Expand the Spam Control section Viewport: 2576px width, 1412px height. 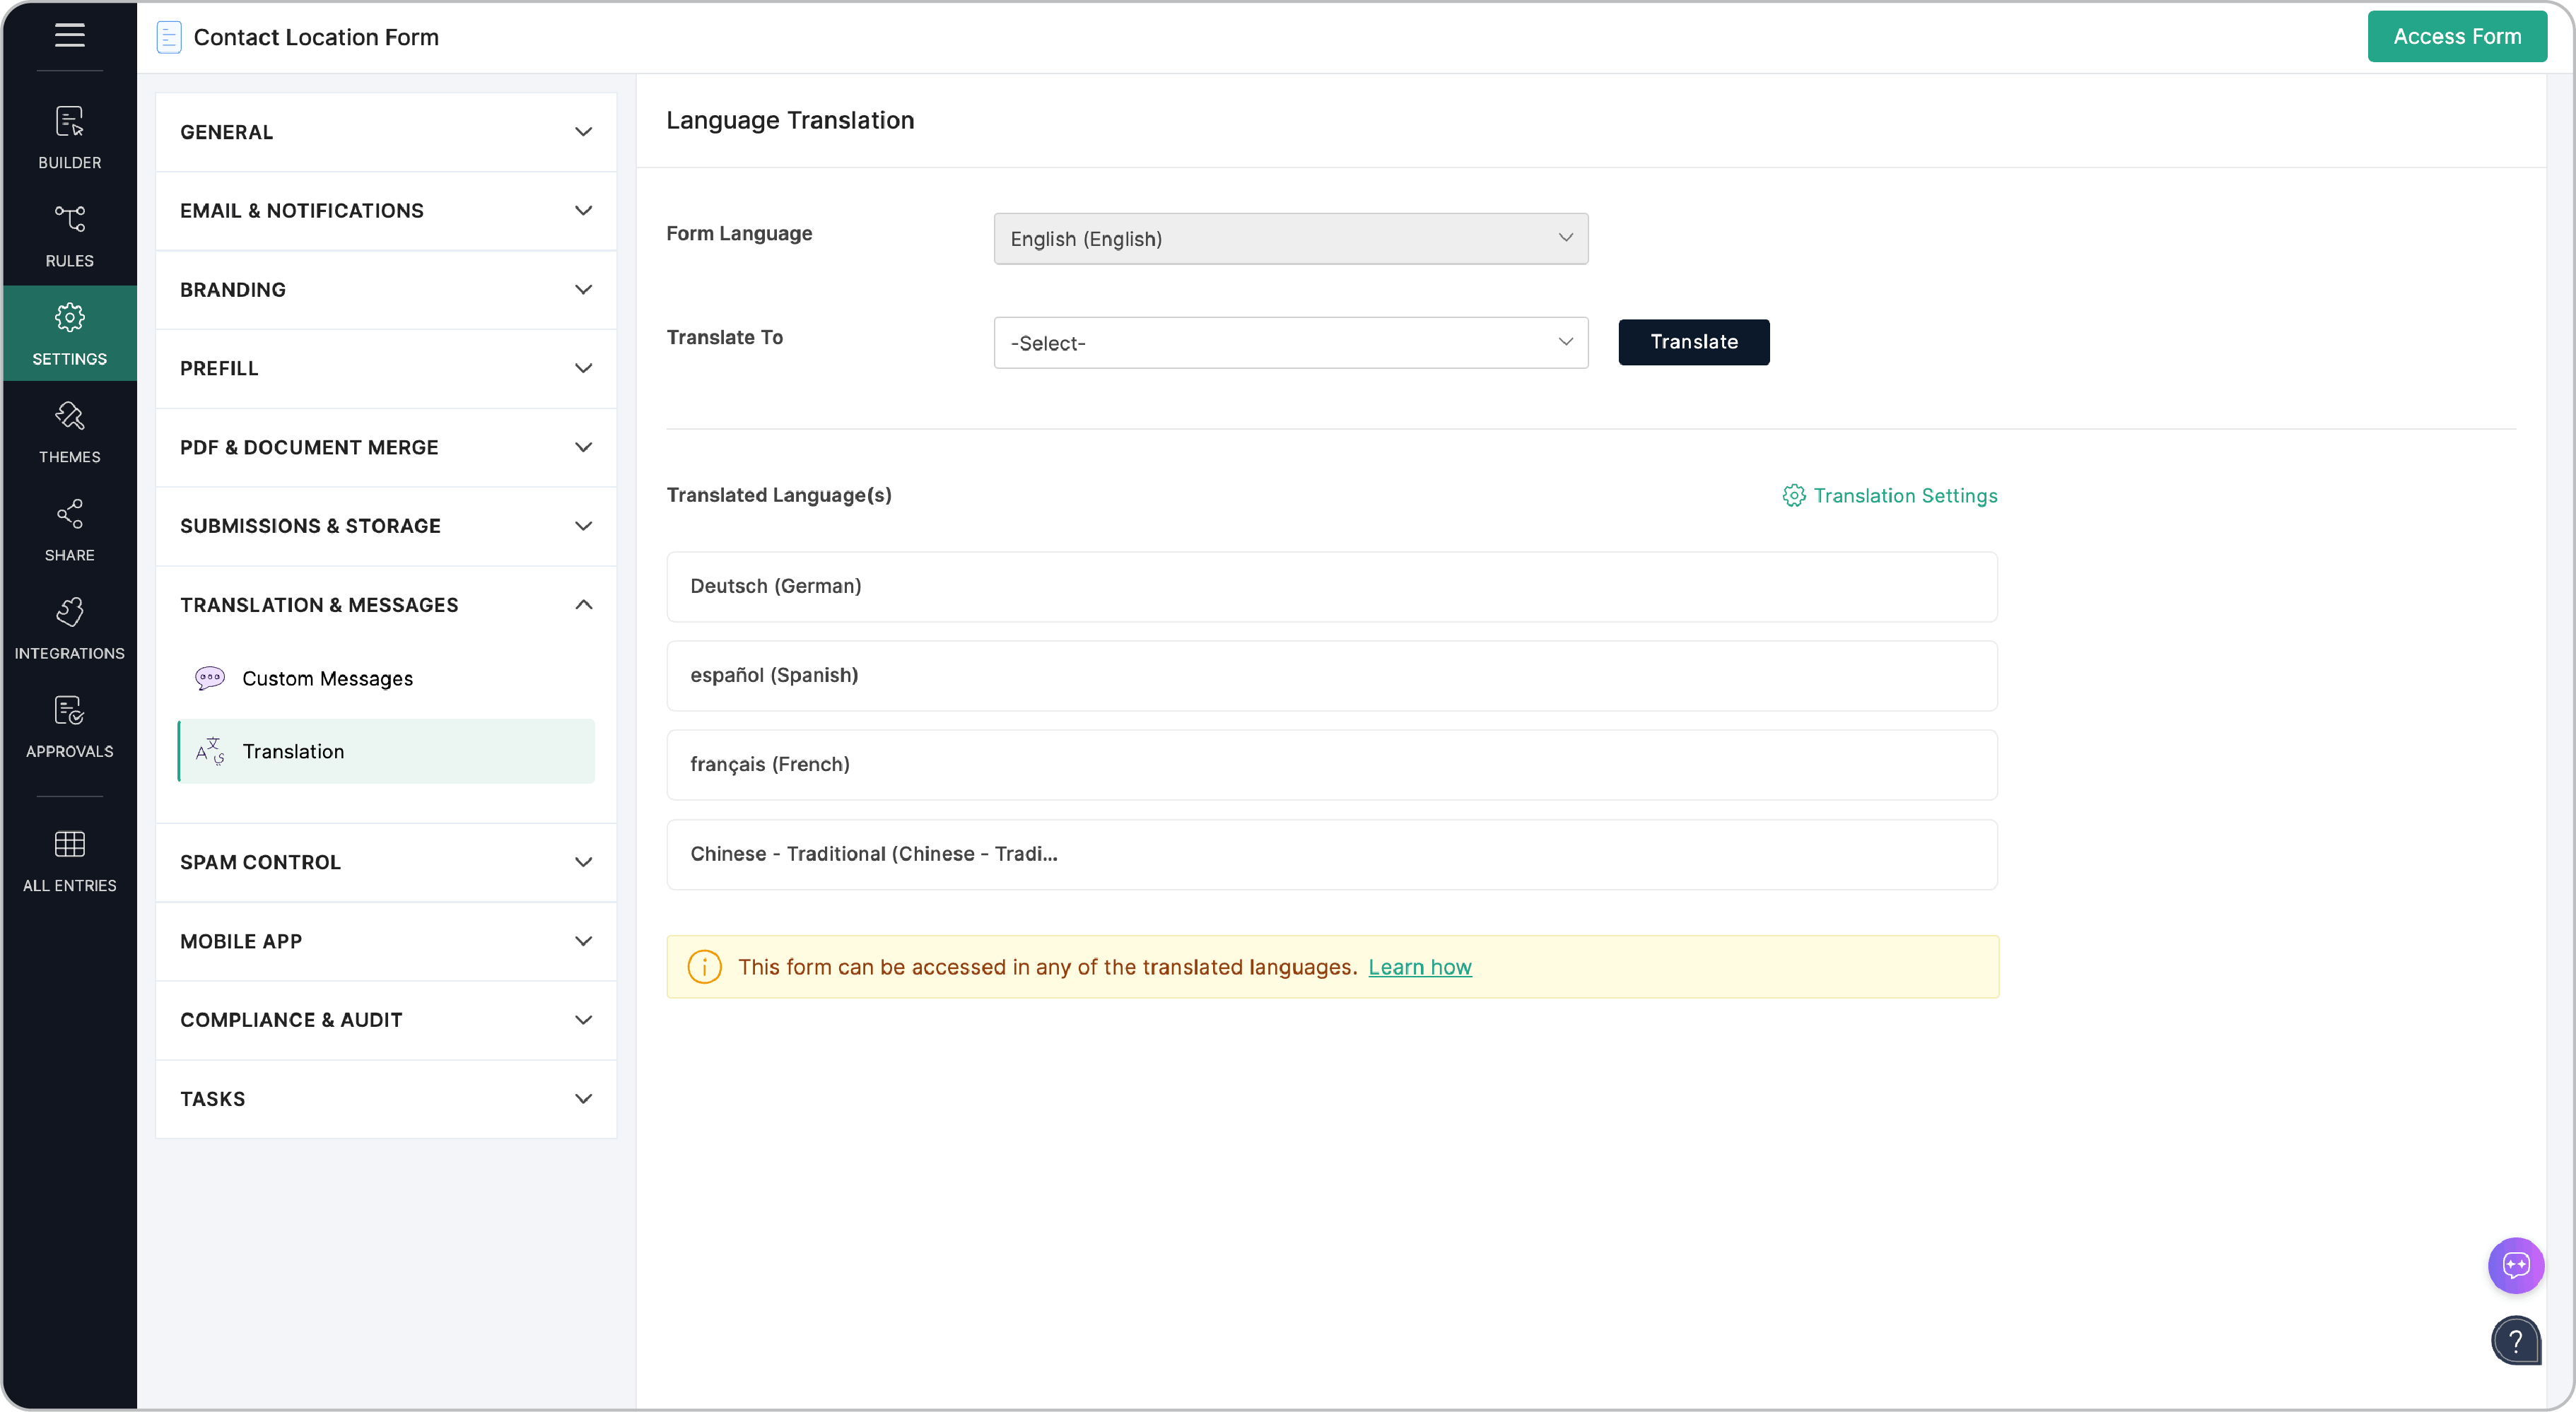click(583, 862)
